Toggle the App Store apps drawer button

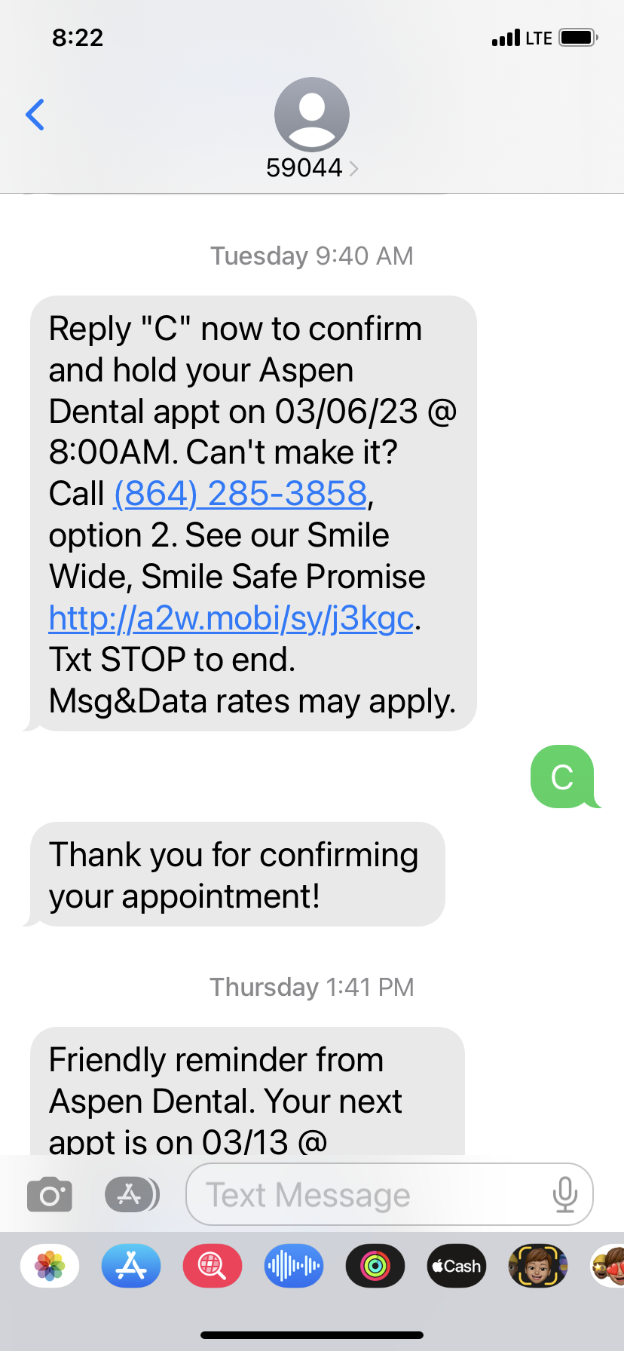(131, 1194)
